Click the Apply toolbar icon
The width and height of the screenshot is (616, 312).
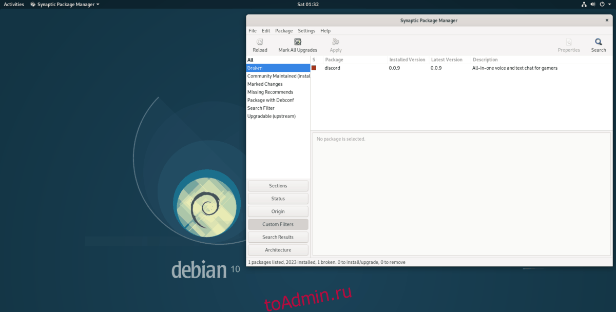336,42
